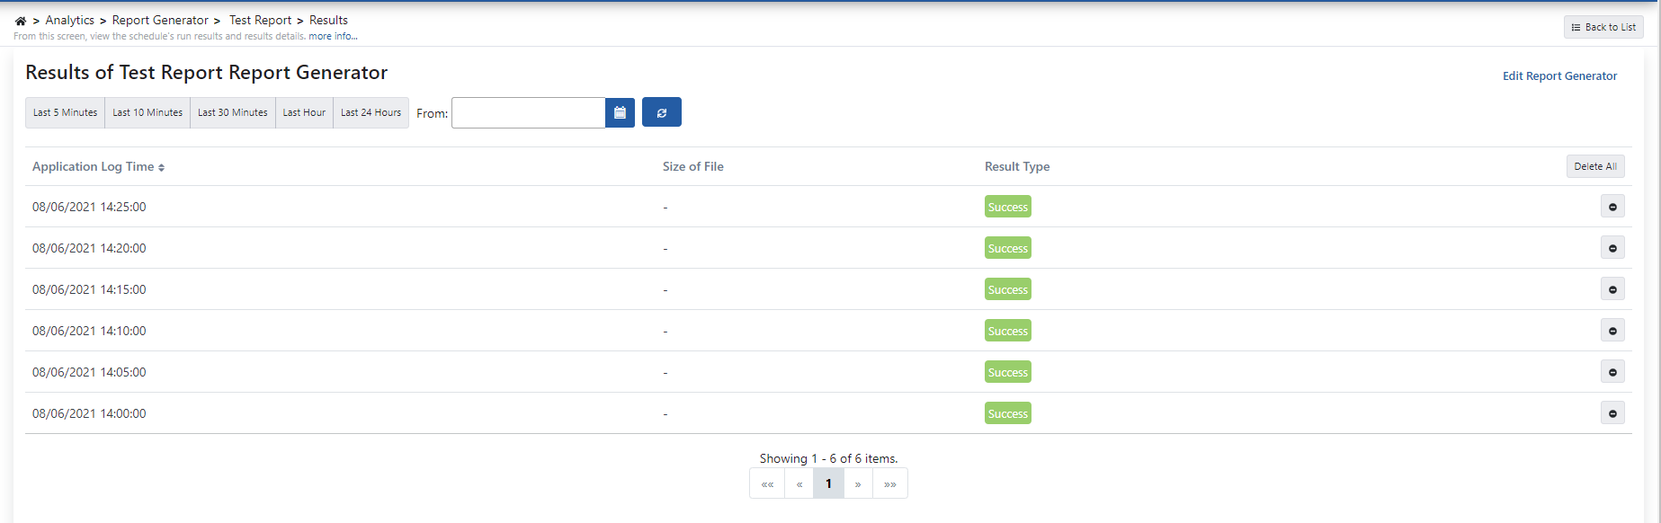
Task: Delete the 14:00:00 result row
Action: pos(1612,413)
